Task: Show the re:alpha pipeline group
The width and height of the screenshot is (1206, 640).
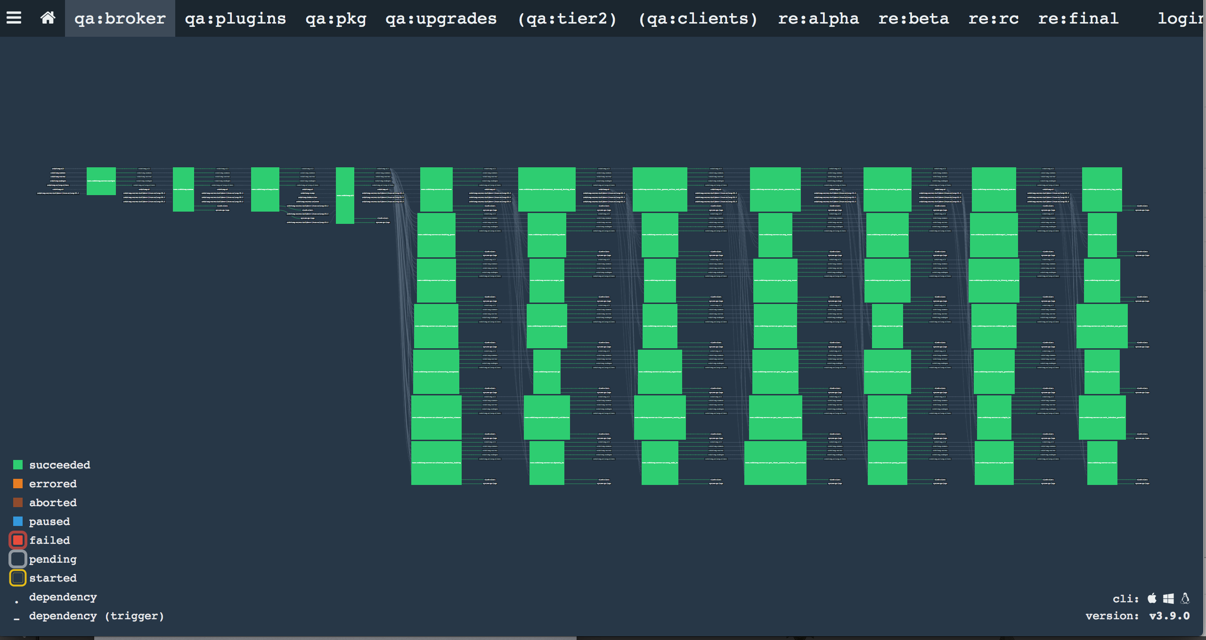Action: [818, 18]
